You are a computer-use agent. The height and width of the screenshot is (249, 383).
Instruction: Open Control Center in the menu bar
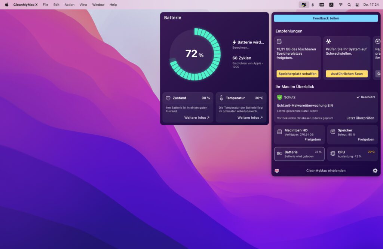pyautogui.click(x=358, y=5)
